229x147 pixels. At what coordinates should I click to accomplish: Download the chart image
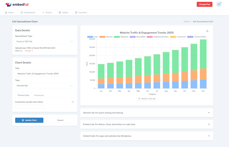[207, 31]
